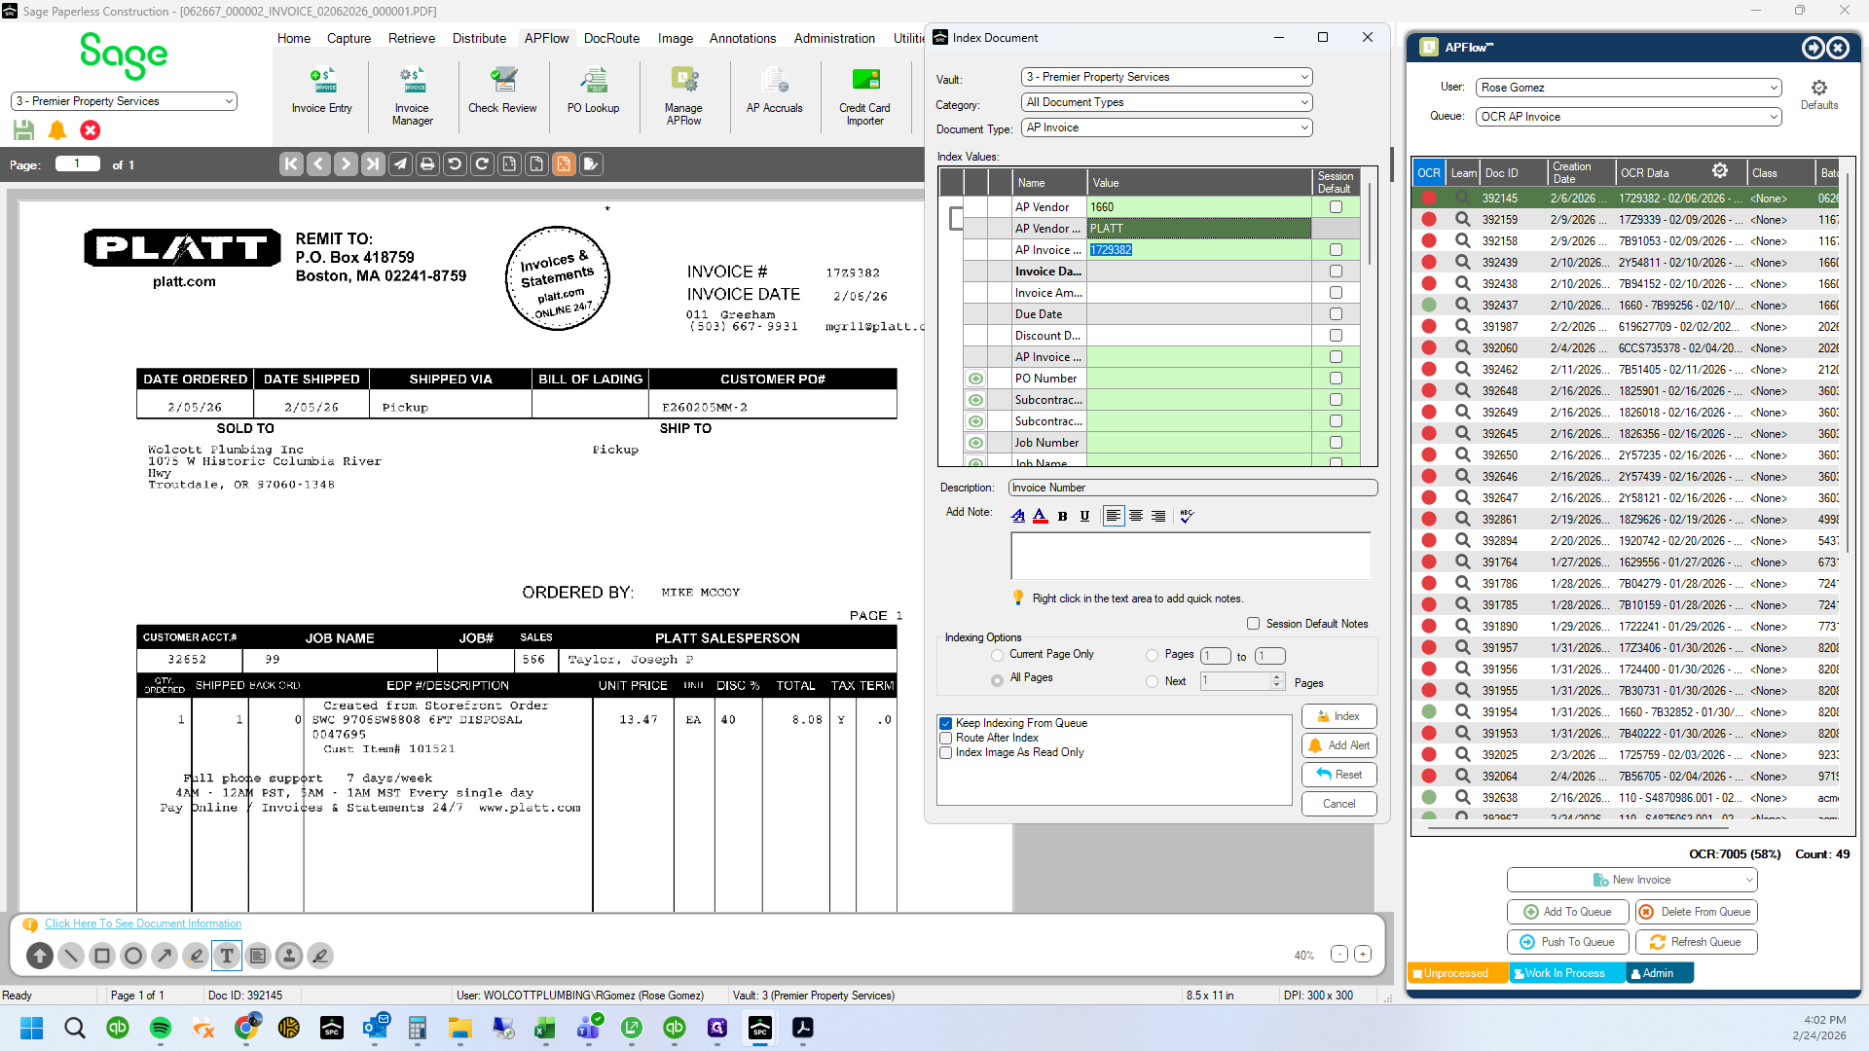Pick the red font color button

(1041, 516)
